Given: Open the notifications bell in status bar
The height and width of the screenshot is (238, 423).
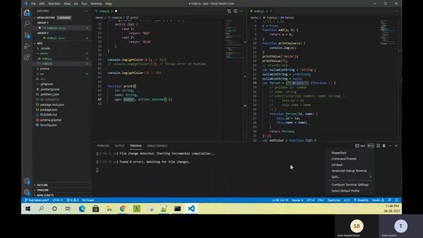Looking at the screenshot, I should click(397, 200).
